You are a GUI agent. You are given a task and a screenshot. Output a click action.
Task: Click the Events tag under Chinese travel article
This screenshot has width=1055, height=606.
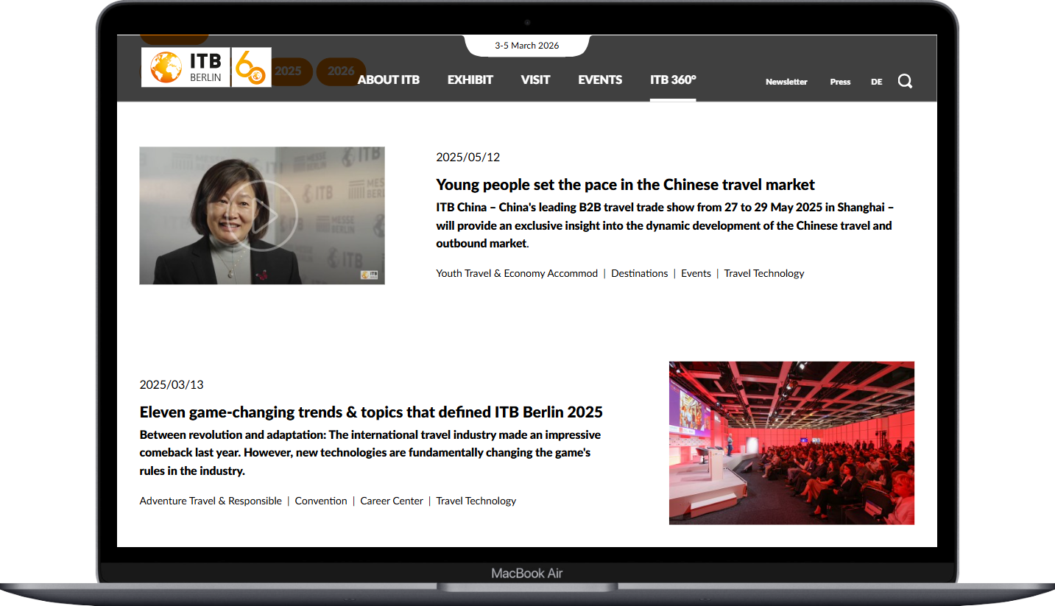[696, 273]
